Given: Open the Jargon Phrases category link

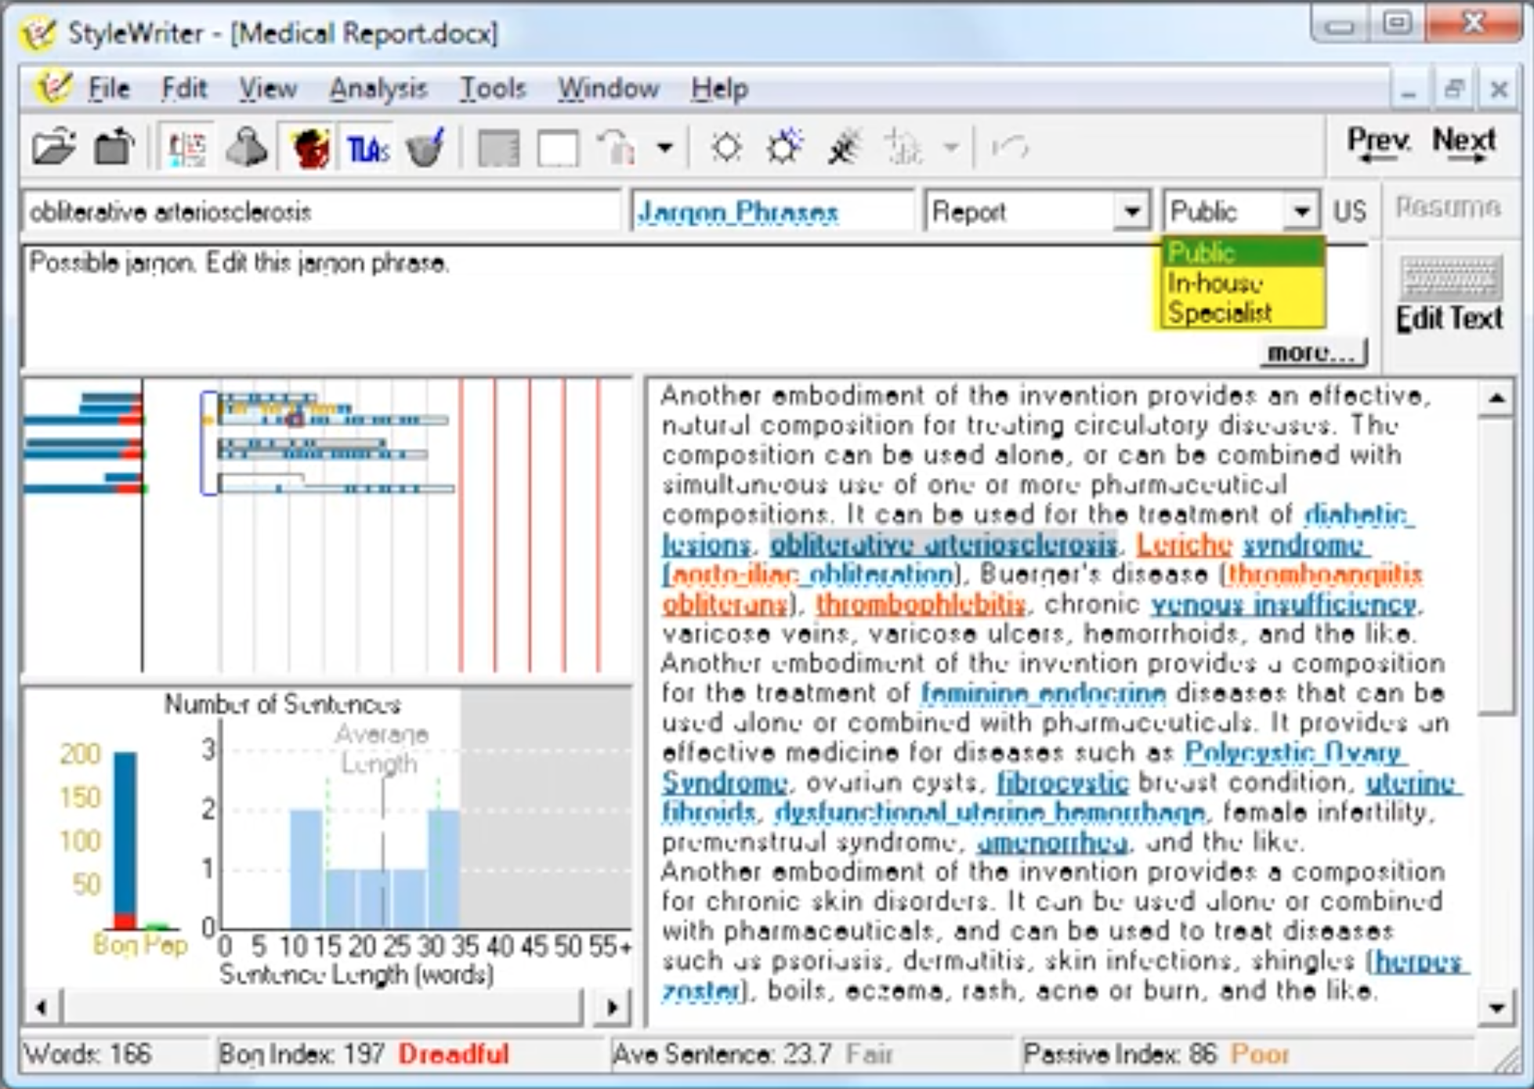Looking at the screenshot, I should click(738, 212).
